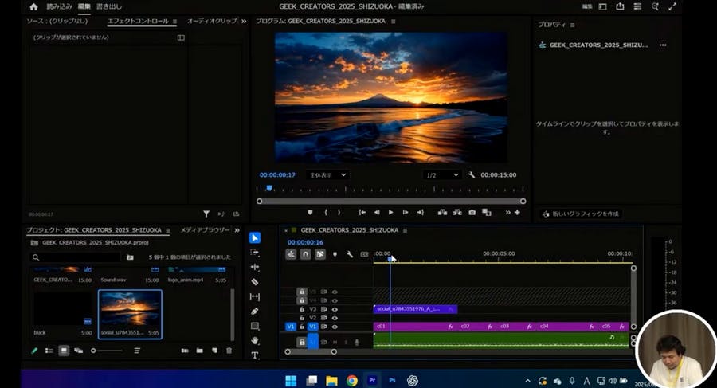Click the project panel thumbnail size slider
This screenshot has width=717, height=388.
[108, 351]
